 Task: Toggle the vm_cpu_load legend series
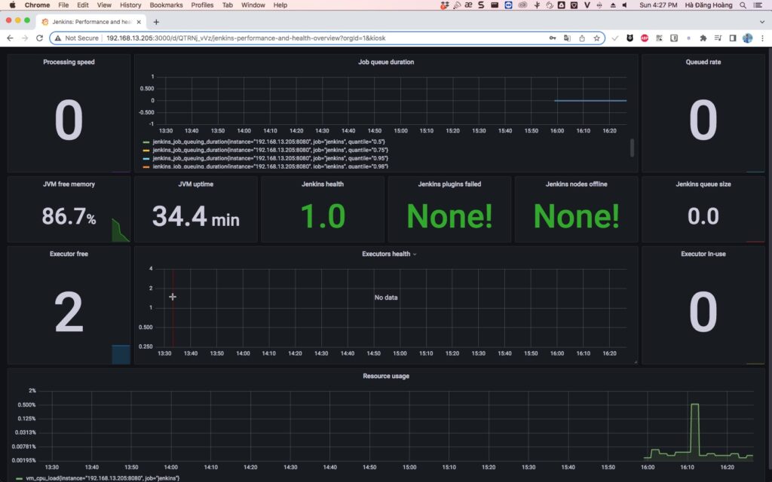click(103, 478)
